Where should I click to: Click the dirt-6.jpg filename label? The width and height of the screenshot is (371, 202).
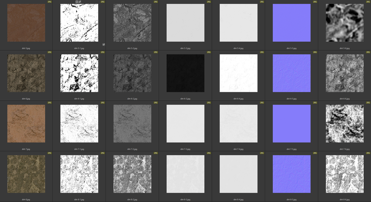pos(26,98)
